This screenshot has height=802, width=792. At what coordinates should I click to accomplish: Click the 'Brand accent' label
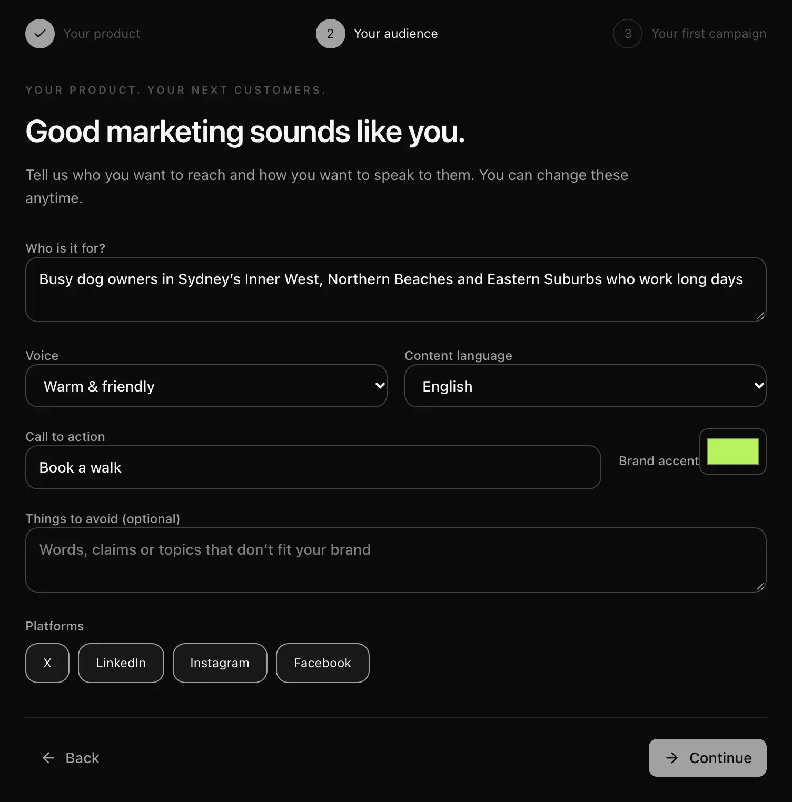pos(659,461)
